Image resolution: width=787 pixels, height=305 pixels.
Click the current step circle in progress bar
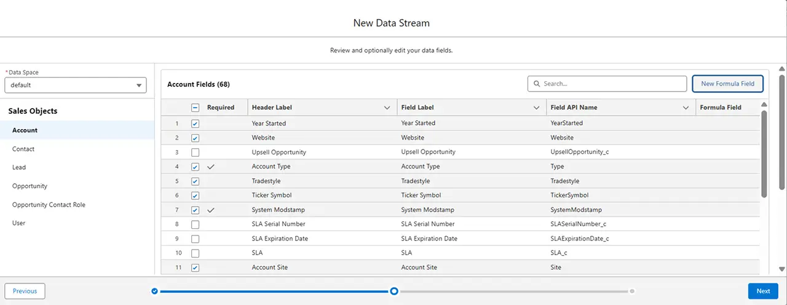click(x=394, y=291)
